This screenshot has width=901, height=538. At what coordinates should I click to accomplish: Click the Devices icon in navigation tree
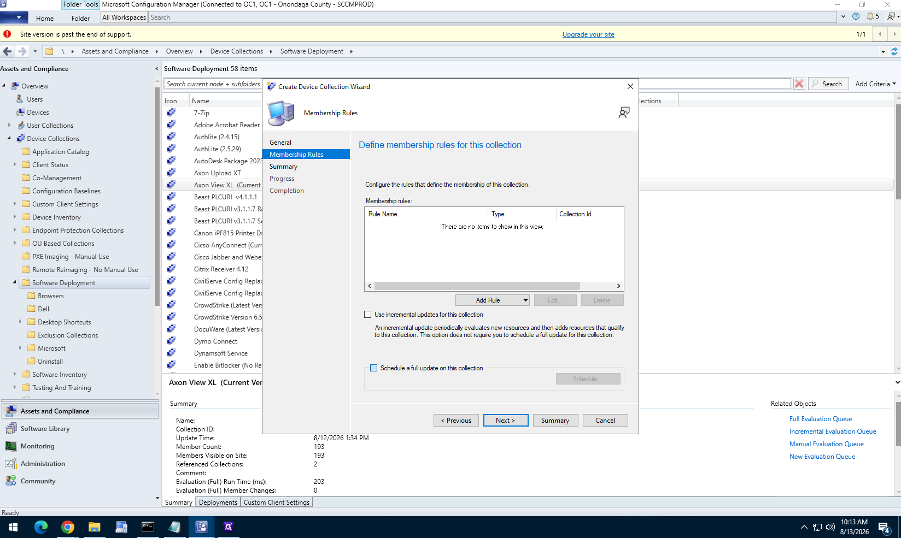pyautogui.click(x=21, y=113)
